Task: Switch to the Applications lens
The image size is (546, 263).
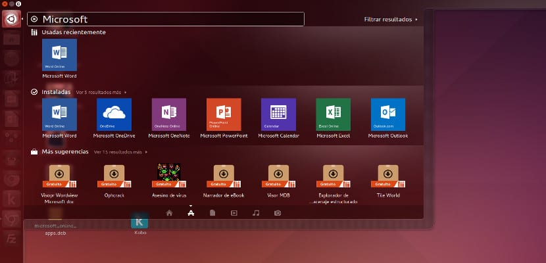Action: coord(191,213)
